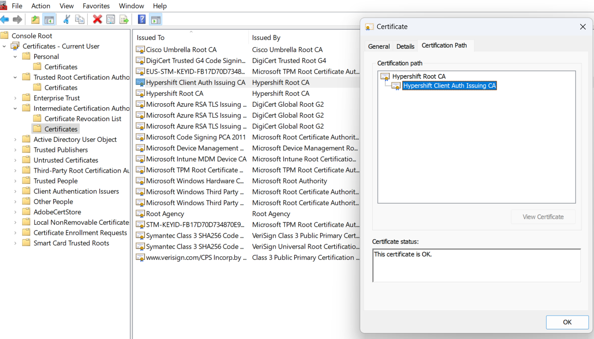
Task: Click the Root Agency certificate icon
Action: [140, 214]
